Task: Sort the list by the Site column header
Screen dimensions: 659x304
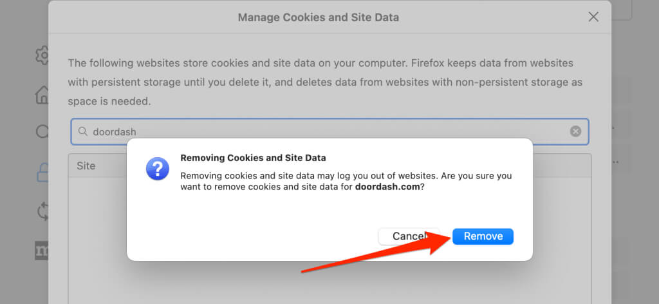Action: click(86, 166)
